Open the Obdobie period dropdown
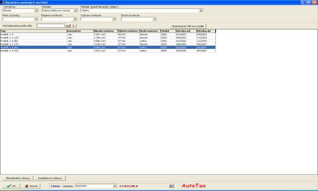The height and width of the screenshot is (191, 318). coord(114,186)
